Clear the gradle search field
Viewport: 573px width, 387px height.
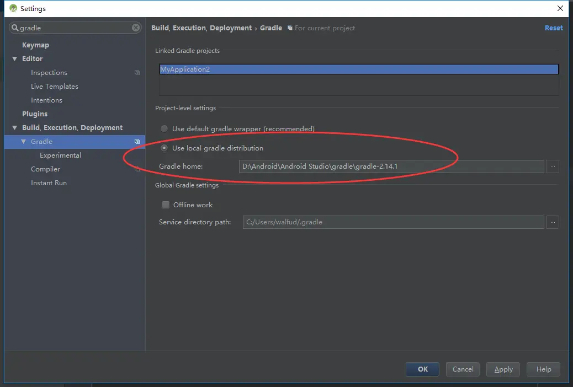pyautogui.click(x=136, y=28)
